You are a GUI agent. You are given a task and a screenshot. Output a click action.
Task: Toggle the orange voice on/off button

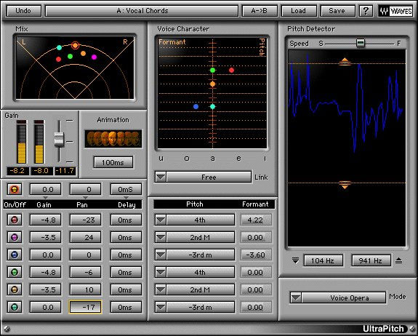click(x=15, y=289)
